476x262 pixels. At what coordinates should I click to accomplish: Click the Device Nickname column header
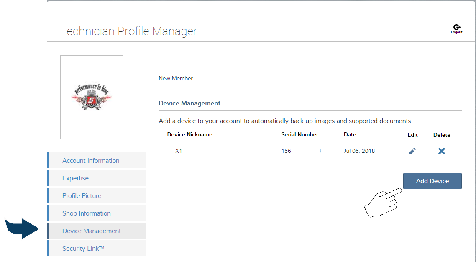(189, 135)
